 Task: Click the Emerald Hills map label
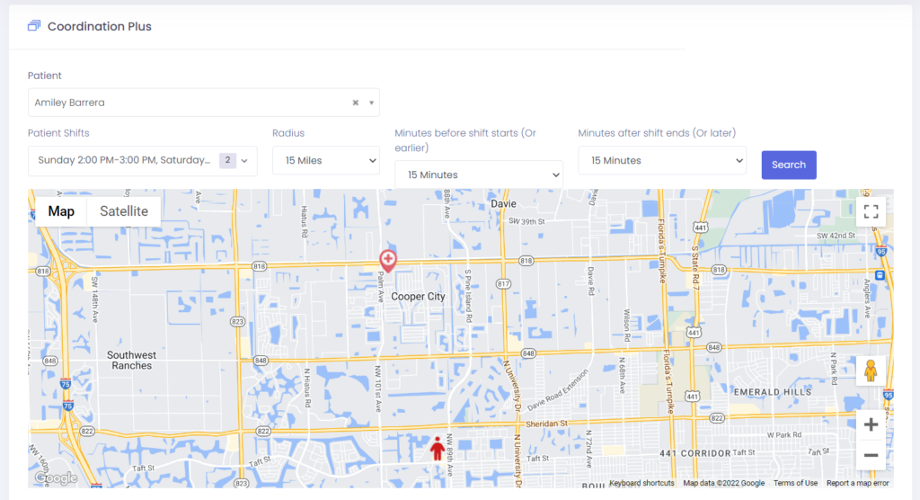[773, 392]
